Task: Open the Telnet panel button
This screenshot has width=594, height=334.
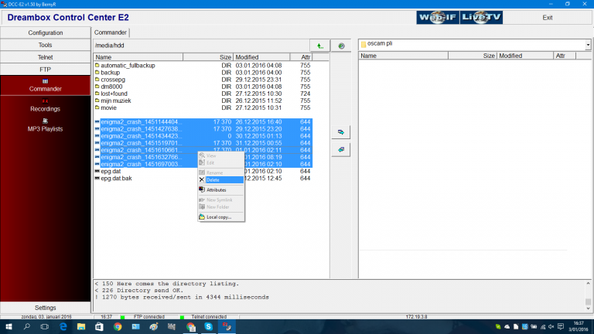Action: click(x=45, y=57)
